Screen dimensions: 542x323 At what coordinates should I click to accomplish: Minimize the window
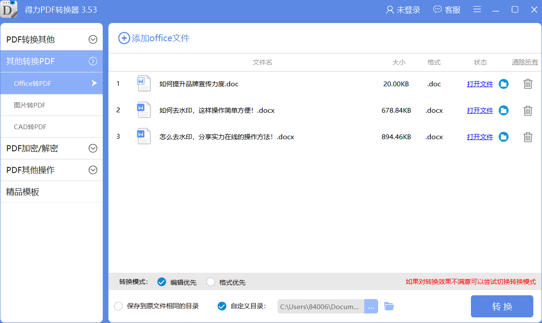[496, 10]
